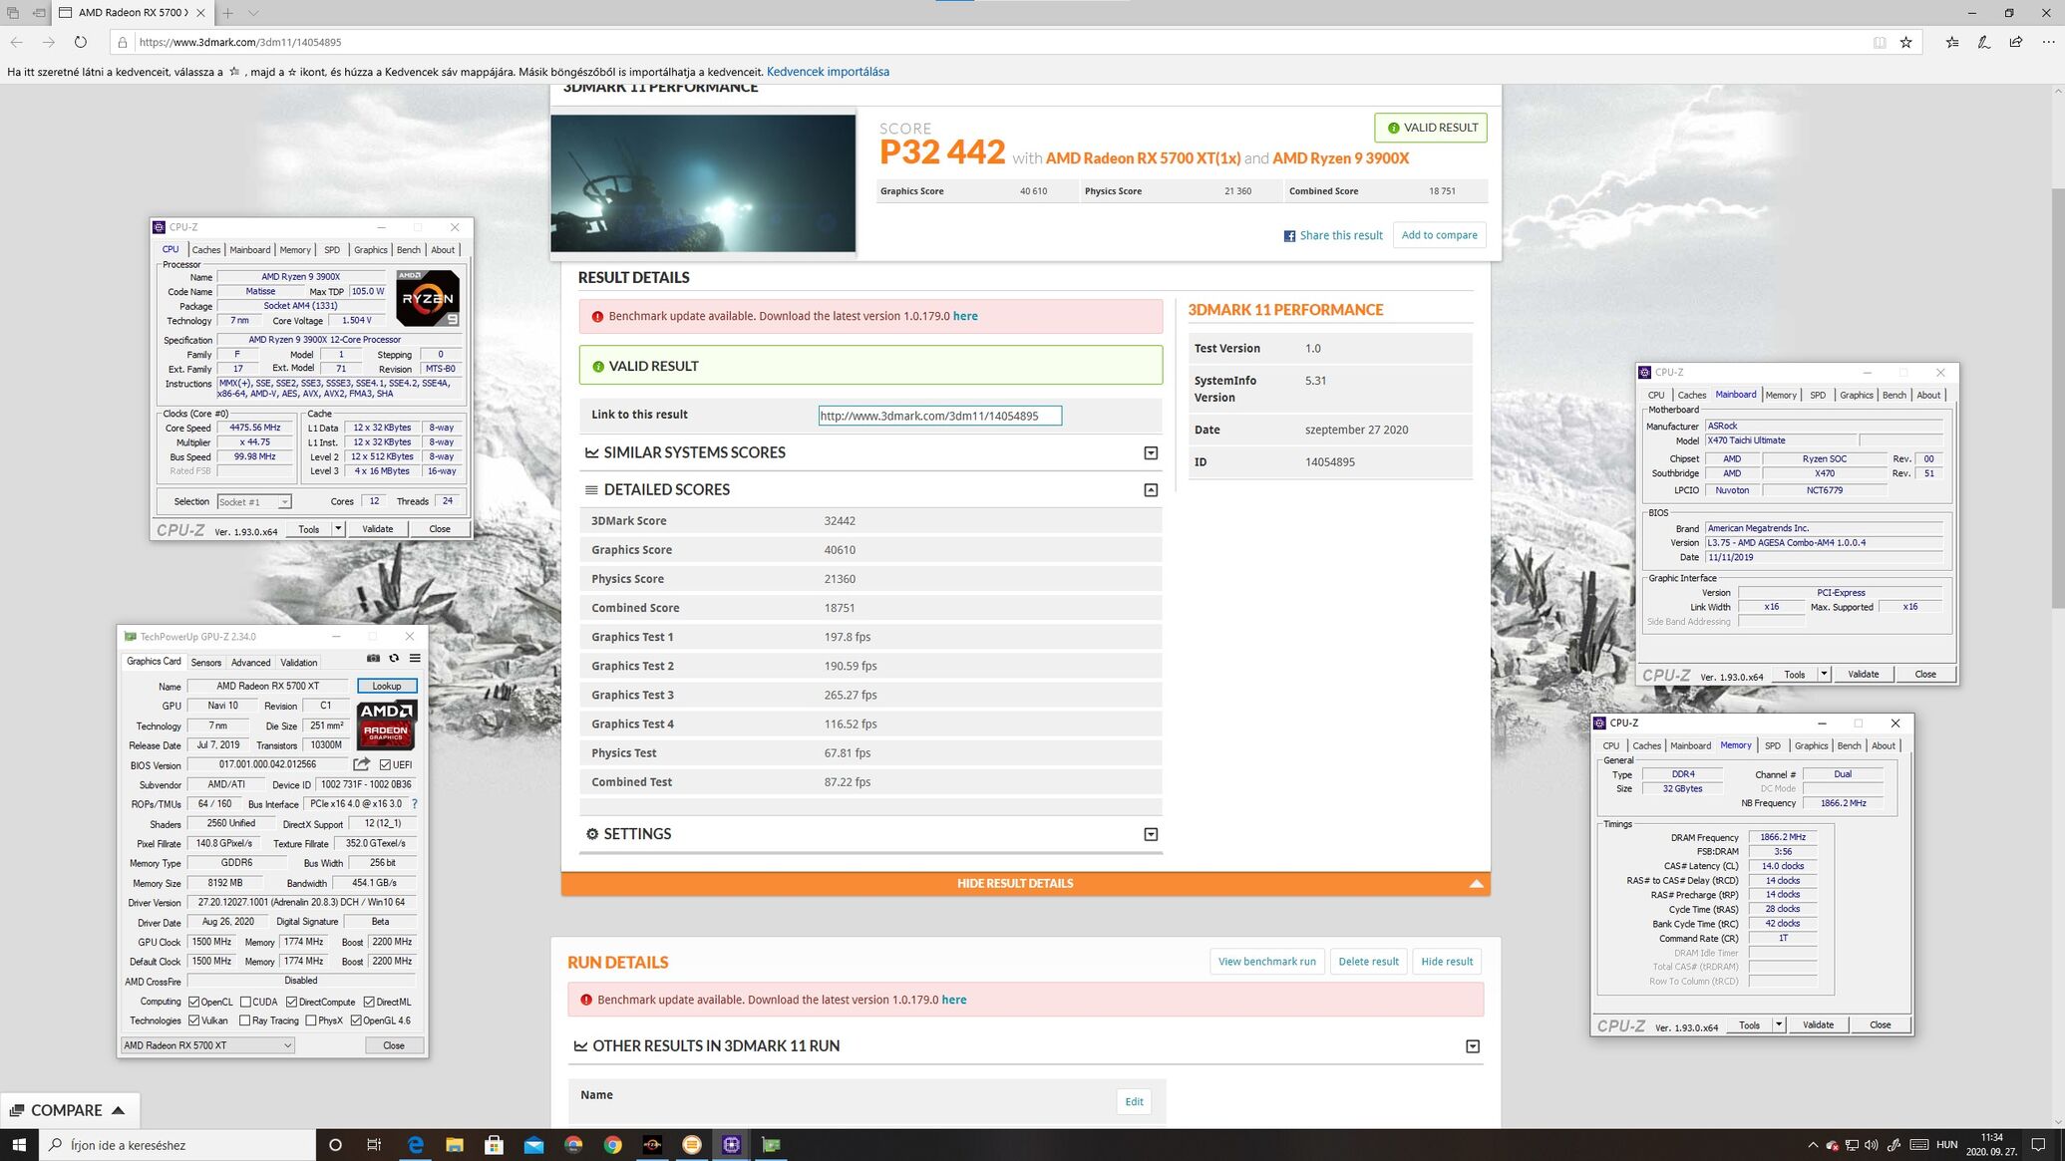The width and height of the screenshot is (2065, 1161).
Task: Click bus interface question mark icon
Action: click(415, 804)
